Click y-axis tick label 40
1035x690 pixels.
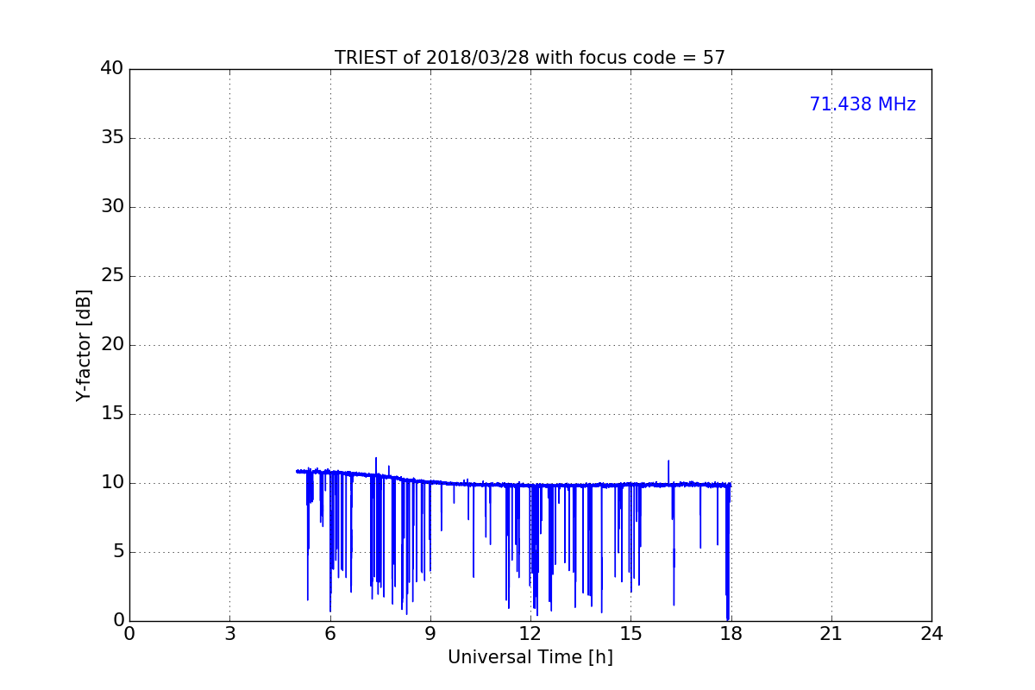tap(112, 69)
